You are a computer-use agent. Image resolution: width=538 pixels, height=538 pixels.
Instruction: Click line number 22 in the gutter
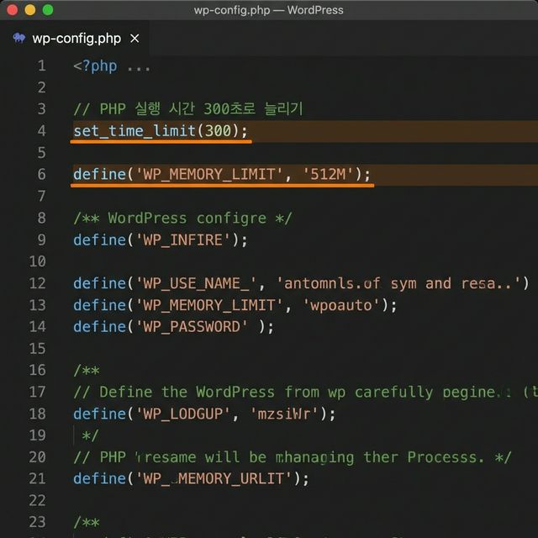point(37,501)
